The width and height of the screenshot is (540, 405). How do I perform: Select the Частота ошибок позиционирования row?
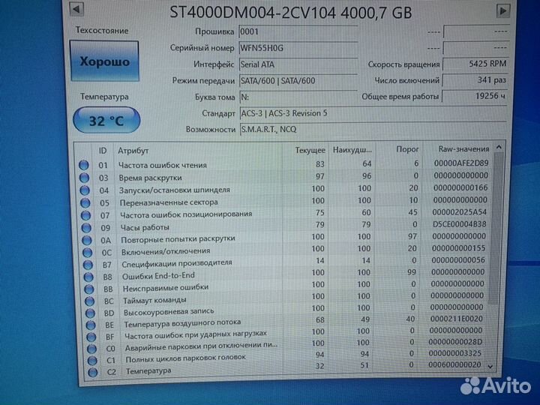click(x=285, y=214)
